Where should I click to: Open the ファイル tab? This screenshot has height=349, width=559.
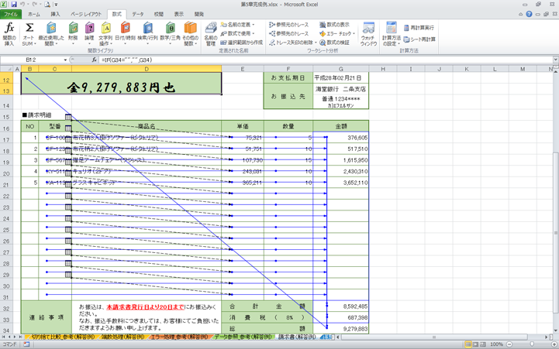[11, 14]
